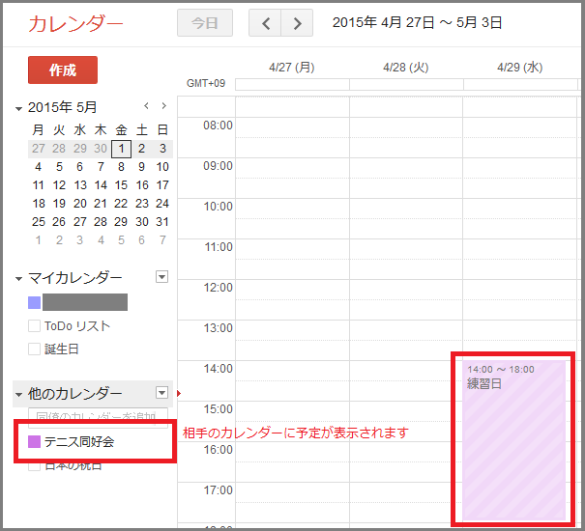Click the 4/28 (火) day header
This screenshot has height=531, width=585.
tap(406, 68)
